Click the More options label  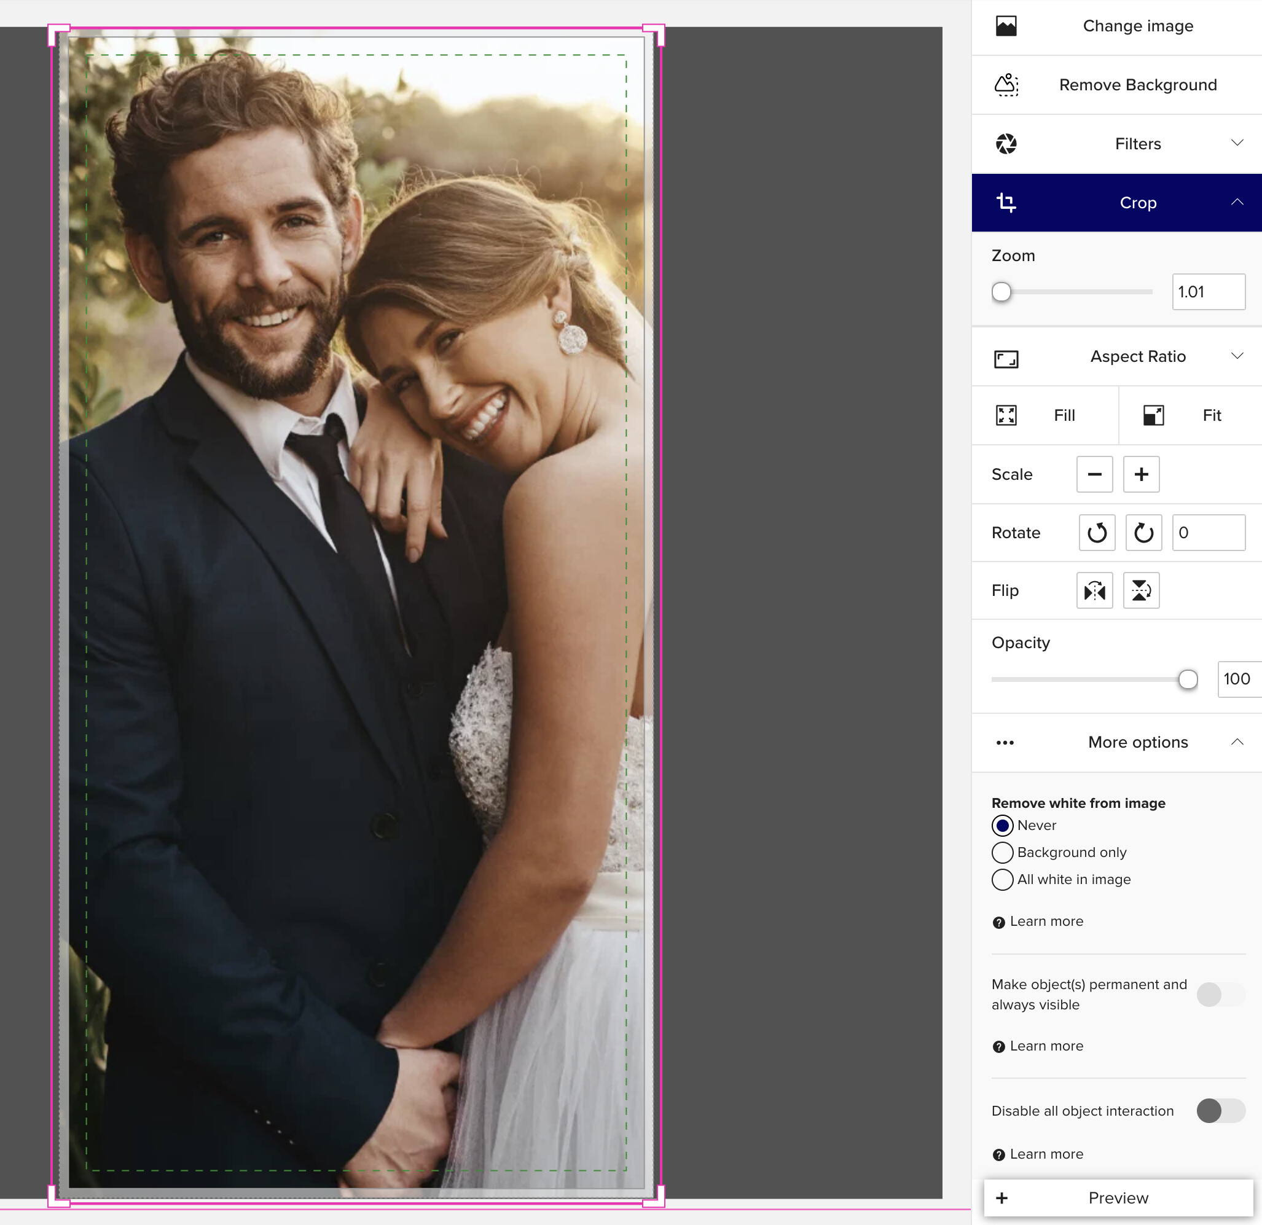[1138, 742]
